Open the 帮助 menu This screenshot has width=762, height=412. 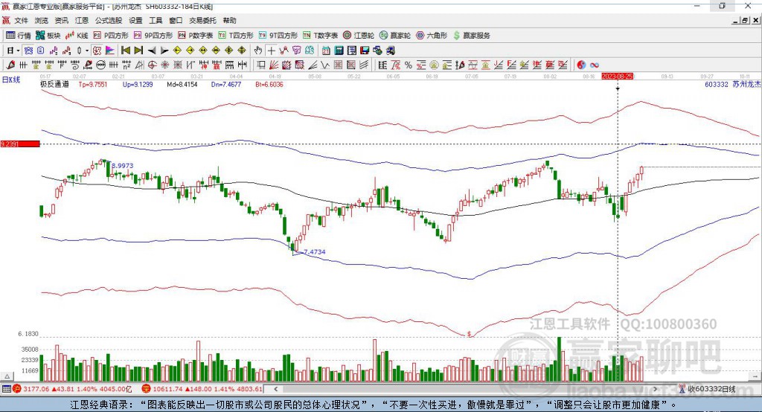pos(229,20)
